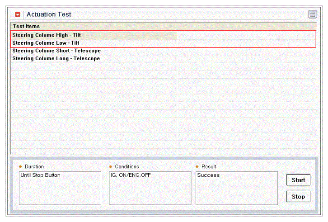Click the empty column header beside Test Items
The width and height of the screenshot is (328, 222).
[247, 26]
